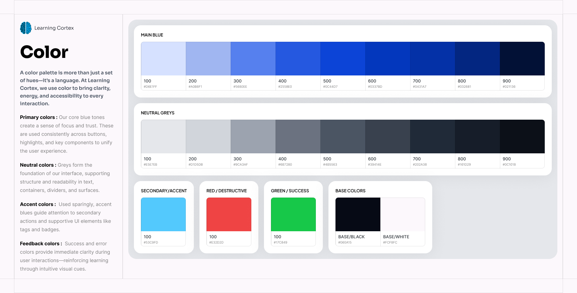This screenshot has height=293, width=577.
Task: Choose the Neutral Greys 500 swatch
Action: point(343,136)
